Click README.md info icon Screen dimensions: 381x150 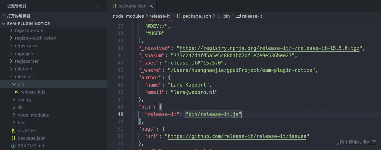click(x=13, y=146)
